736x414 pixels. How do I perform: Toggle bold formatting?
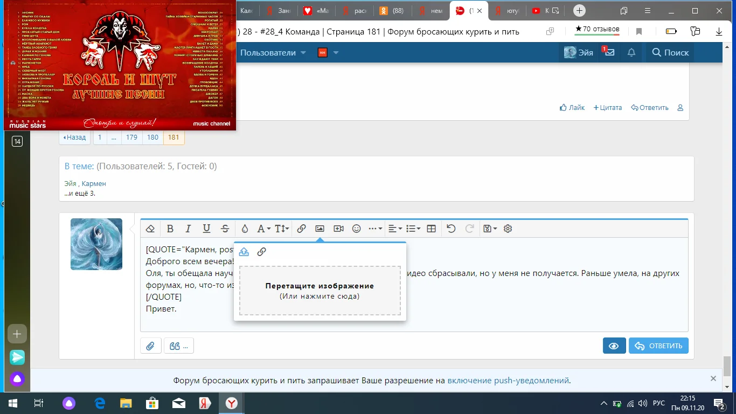pos(170,228)
